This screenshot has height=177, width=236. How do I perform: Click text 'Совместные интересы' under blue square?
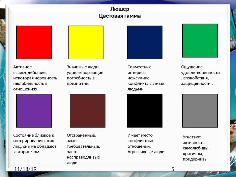[140, 70]
